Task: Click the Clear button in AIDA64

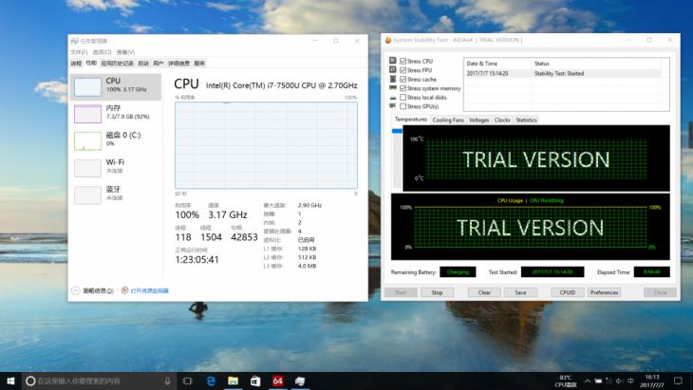Action: (x=484, y=292)
